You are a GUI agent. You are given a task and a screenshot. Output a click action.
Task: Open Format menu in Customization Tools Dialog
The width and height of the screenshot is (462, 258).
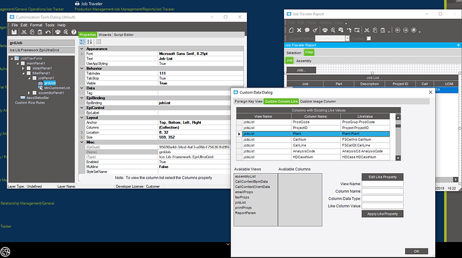click(x=36, y=25)
